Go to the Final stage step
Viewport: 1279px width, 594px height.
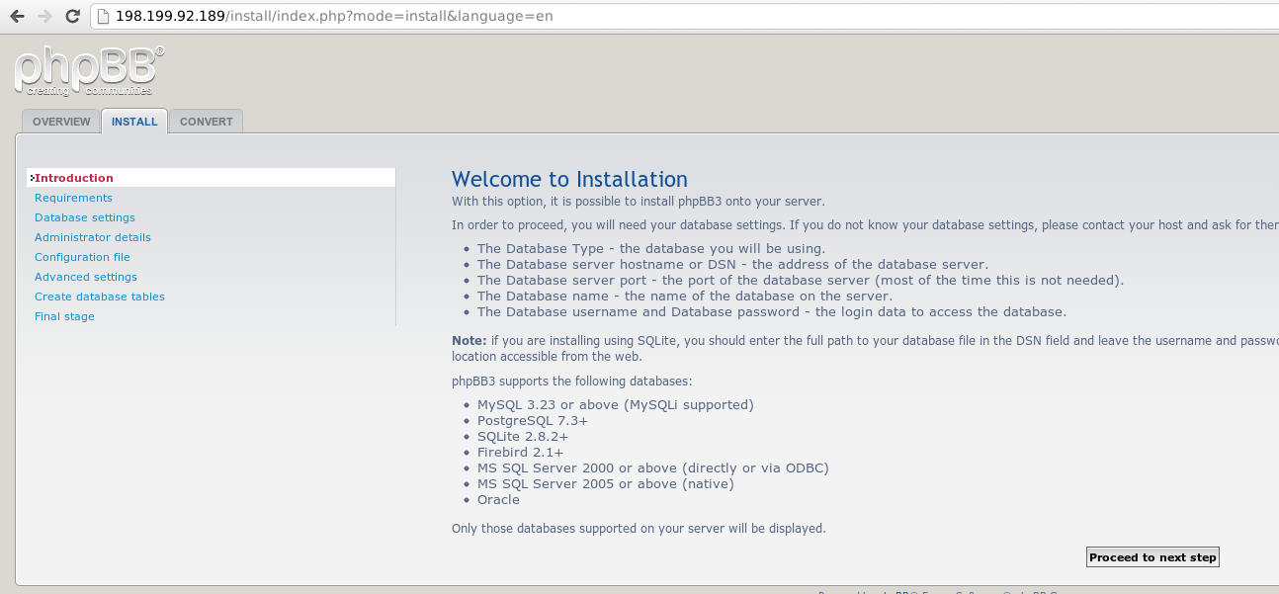pos(64,316)
